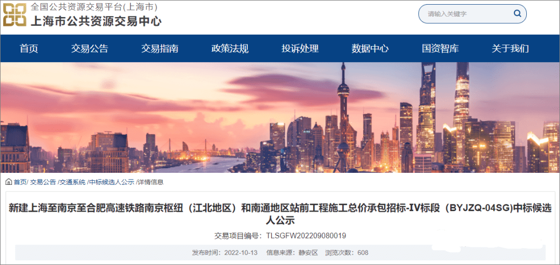Screen dimensions: 560x265
Task: Open the 首页 navigation tab
Action: (x=29, y=49)
